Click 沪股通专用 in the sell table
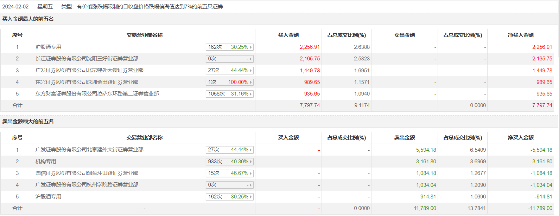Viewport: 559px width, 216px height. (x=48, y=197)
